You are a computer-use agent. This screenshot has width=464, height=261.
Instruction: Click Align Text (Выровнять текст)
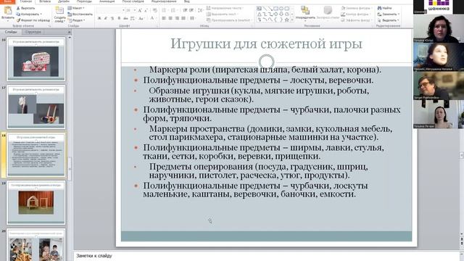[x=223, y=14]
